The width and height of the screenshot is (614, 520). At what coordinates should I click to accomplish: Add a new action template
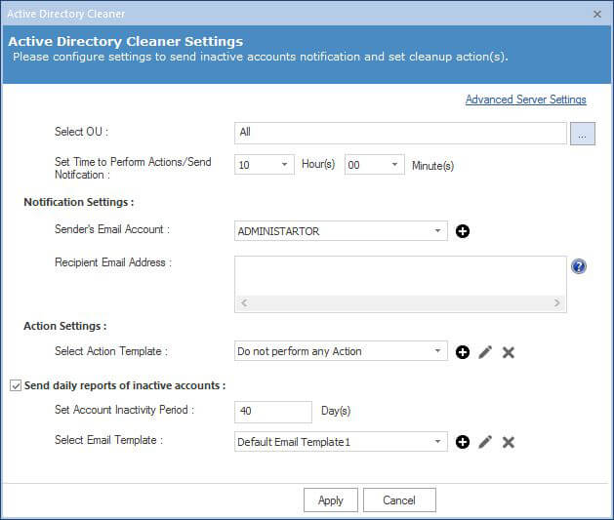click(x=463, y=352)
